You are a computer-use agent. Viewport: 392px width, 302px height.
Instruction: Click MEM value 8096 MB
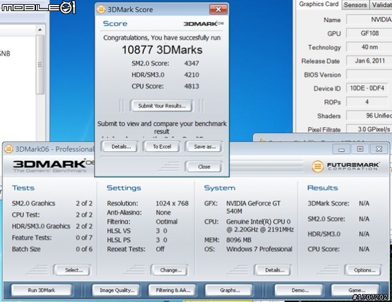pyautogui.click(x=238, y=240)
